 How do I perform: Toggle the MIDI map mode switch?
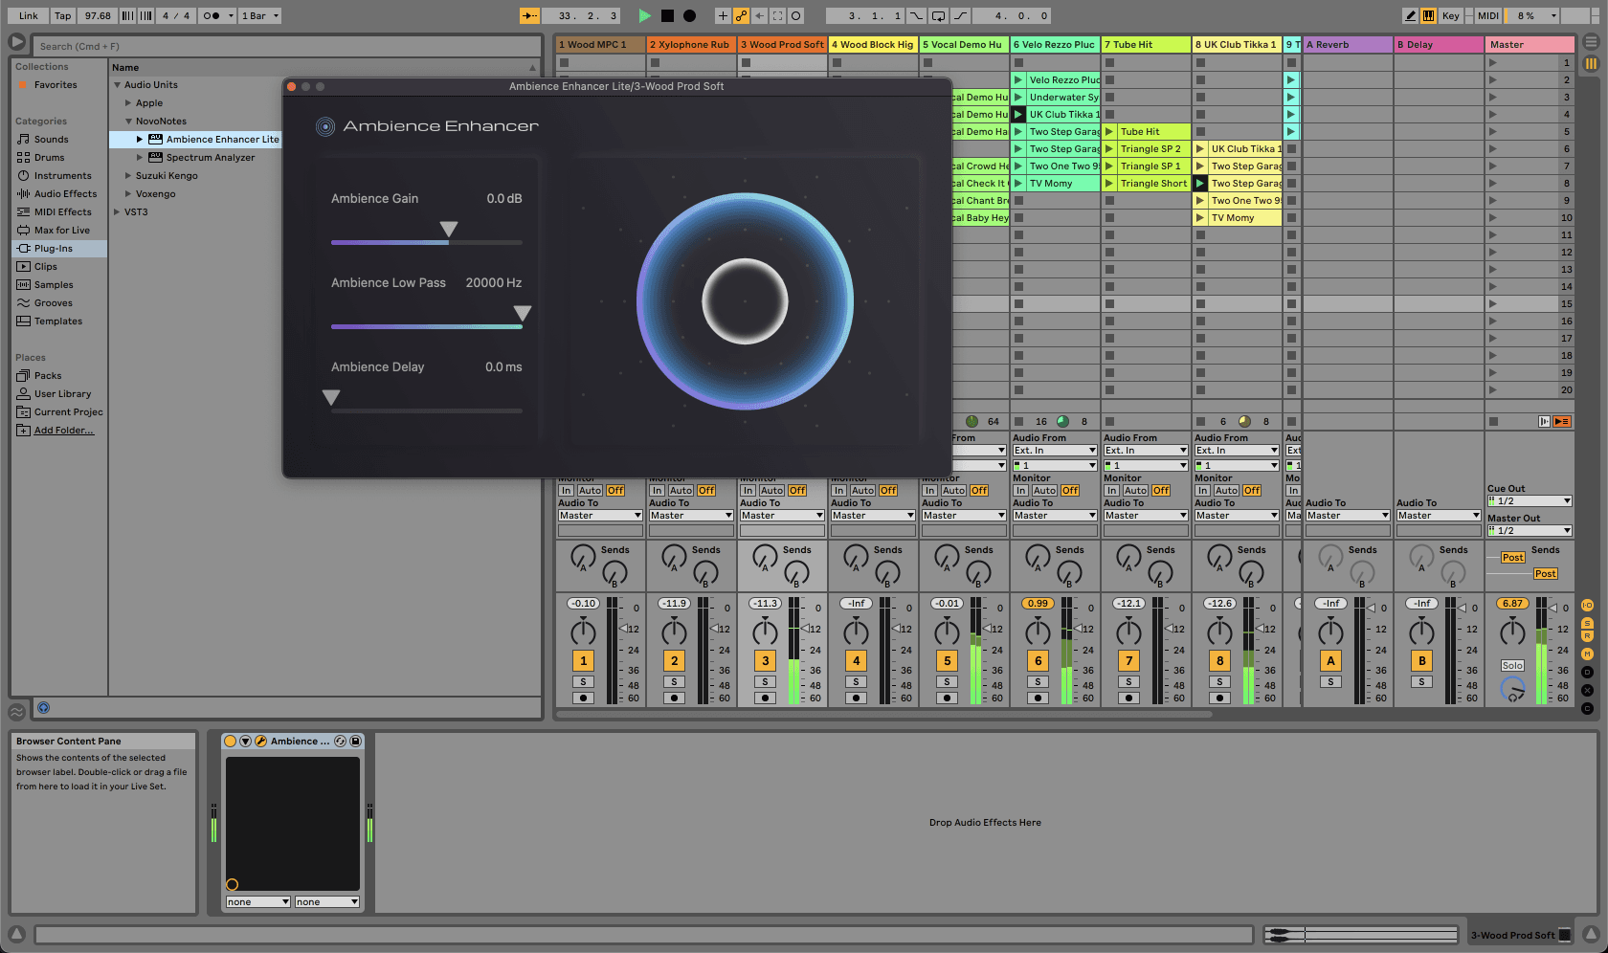pyautogui.click(x=1488, y=15)
